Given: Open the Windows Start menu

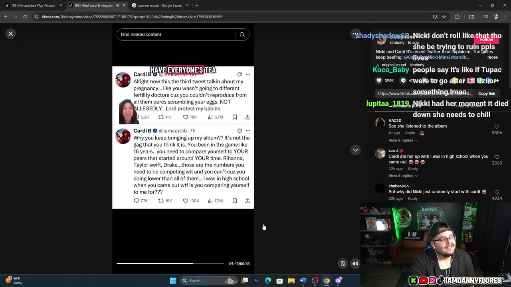Looking at the screenshot, I should pos(173,281).
